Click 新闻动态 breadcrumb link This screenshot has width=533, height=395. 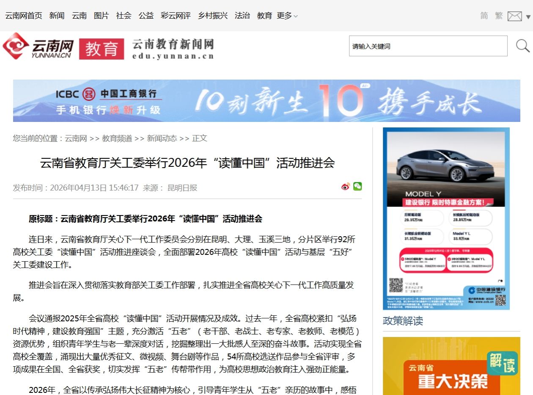tap(162, 138)
